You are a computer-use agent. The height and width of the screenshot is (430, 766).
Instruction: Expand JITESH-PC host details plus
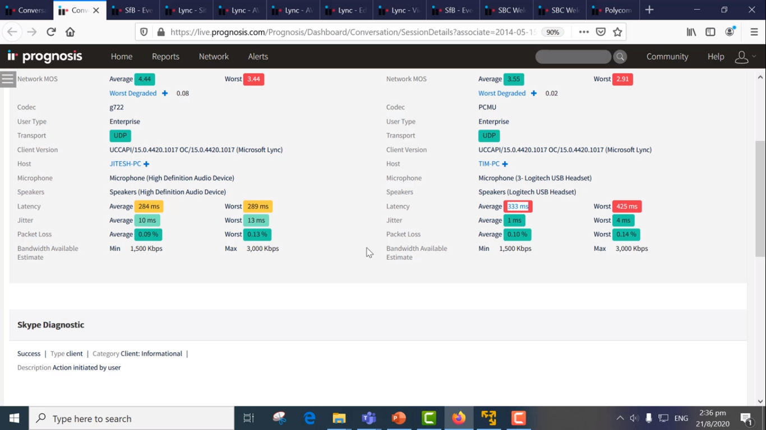click(x=146, y=164)
